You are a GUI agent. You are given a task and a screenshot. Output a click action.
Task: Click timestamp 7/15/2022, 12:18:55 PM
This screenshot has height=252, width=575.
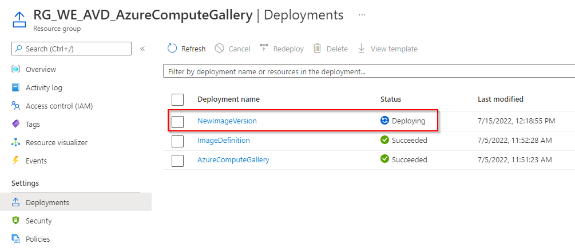tap(516, 121)
